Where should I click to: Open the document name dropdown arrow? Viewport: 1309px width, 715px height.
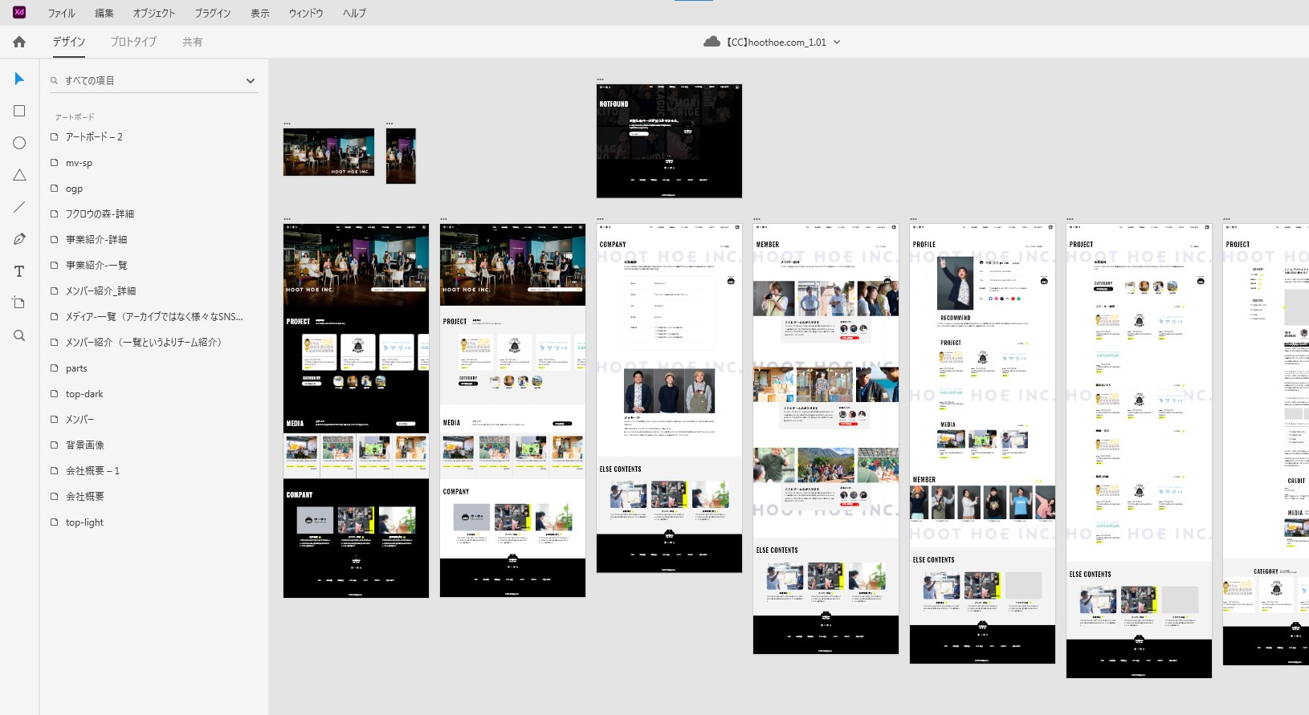[x=837, y=43]
